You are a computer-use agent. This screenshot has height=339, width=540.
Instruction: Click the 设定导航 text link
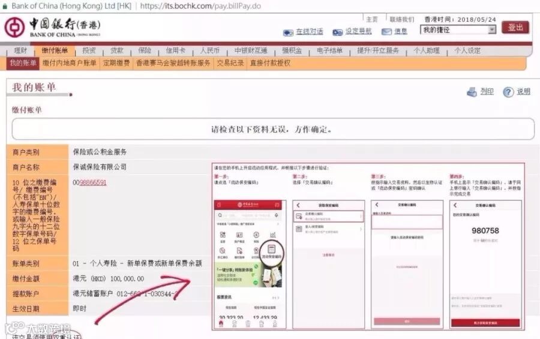(359, 31)
